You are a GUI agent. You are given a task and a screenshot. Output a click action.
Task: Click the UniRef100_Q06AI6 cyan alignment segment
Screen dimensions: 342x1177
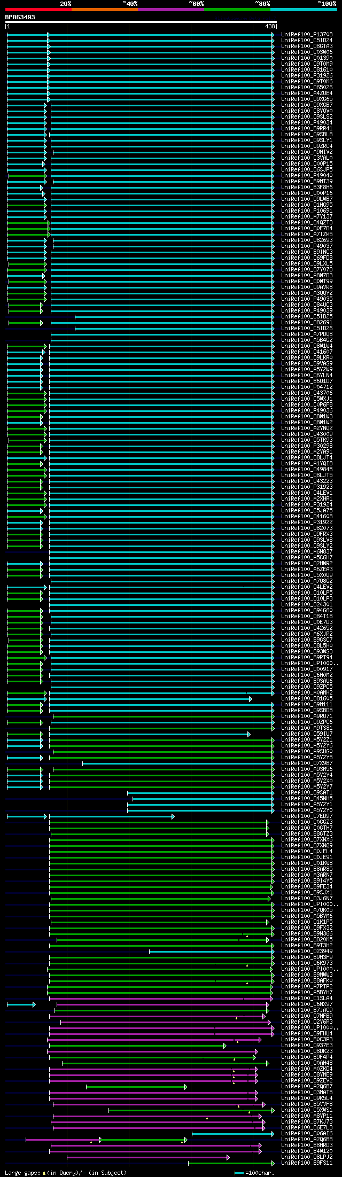(232, 1134)
